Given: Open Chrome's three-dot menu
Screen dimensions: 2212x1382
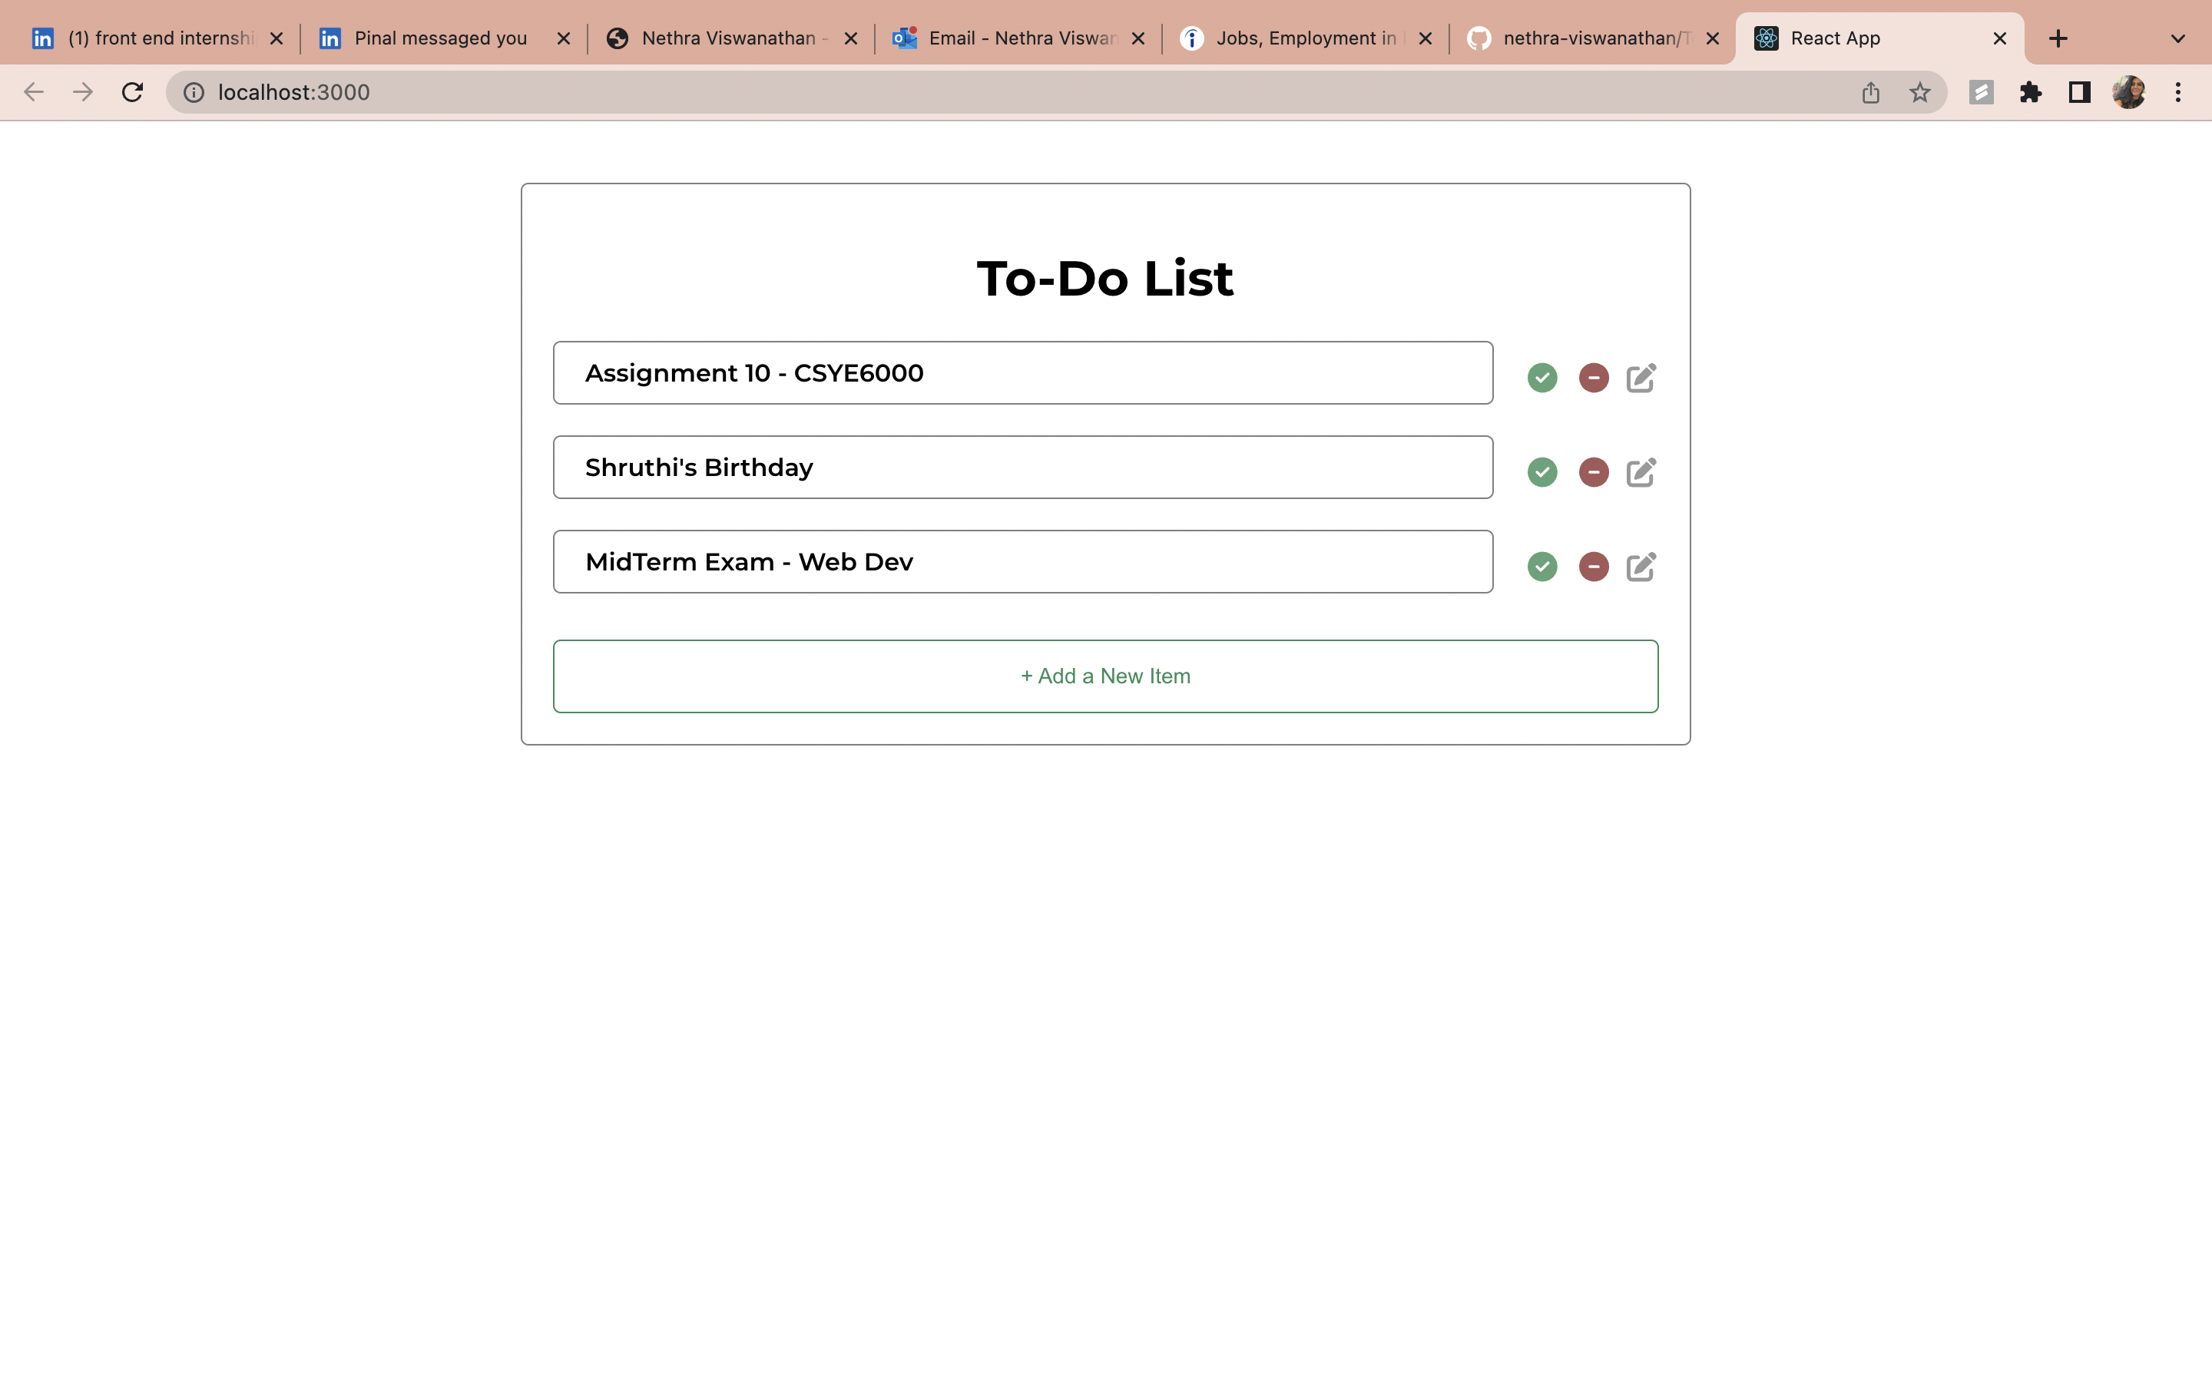Looking at the screenshot, I should pos(2178,91).
